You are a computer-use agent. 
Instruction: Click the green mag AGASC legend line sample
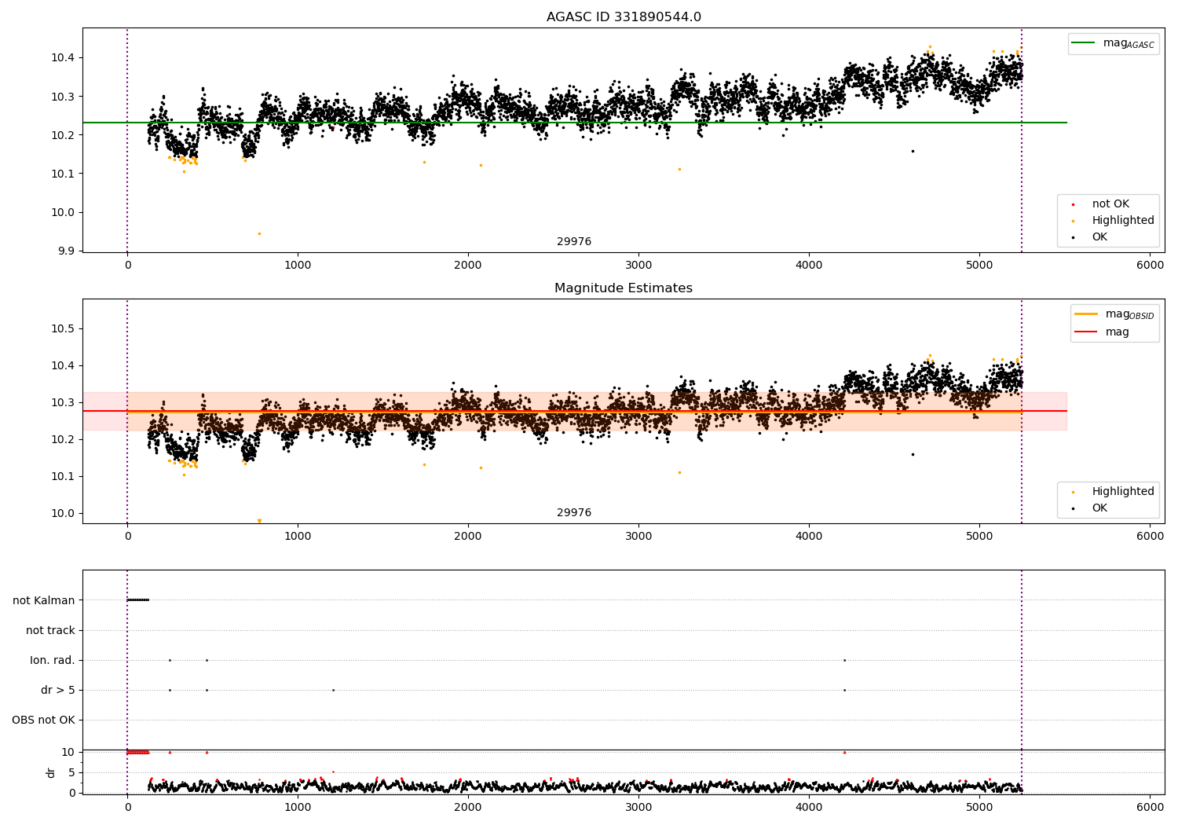point(1084,43)
